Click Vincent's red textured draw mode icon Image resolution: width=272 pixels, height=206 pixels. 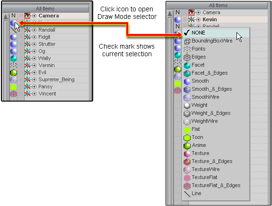14,94
